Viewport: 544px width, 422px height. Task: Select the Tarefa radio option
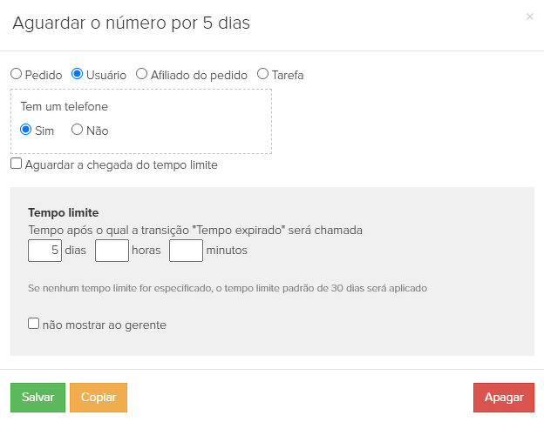262,74
